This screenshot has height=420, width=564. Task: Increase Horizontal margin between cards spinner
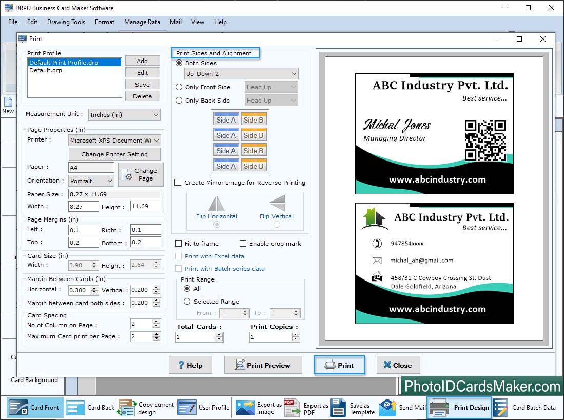coord(94,288)
